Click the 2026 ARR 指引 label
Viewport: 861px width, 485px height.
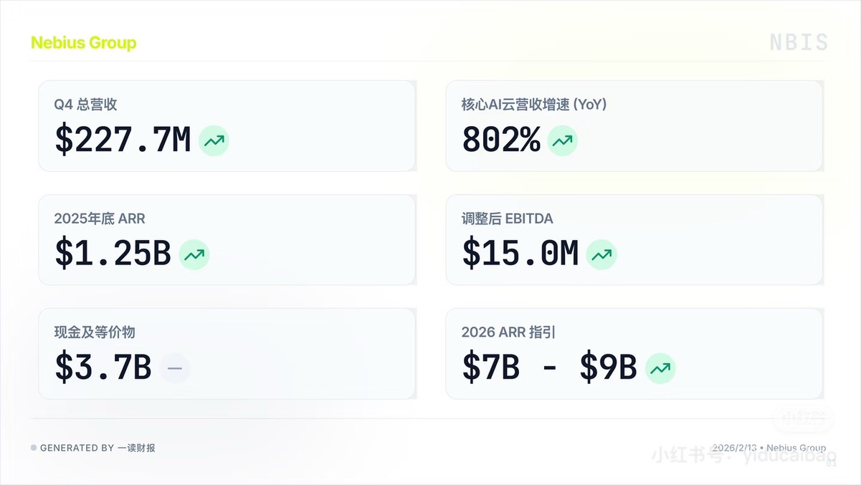click(x=508, y=332)
